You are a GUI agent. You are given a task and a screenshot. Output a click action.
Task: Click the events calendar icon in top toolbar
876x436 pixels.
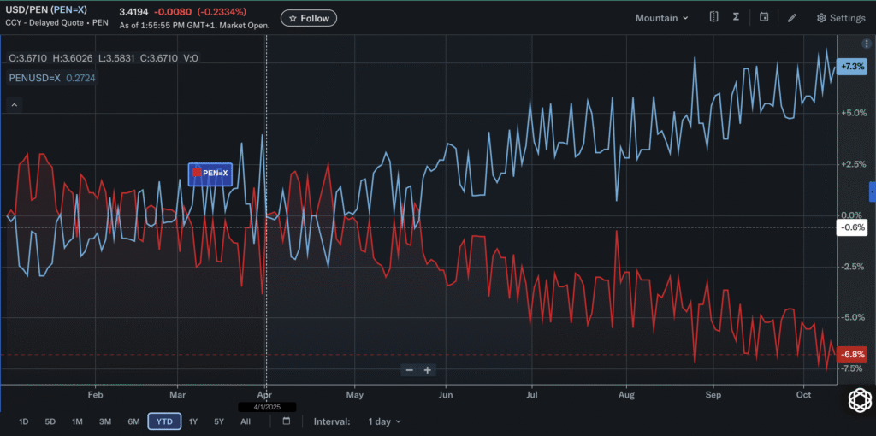[764, 17]
